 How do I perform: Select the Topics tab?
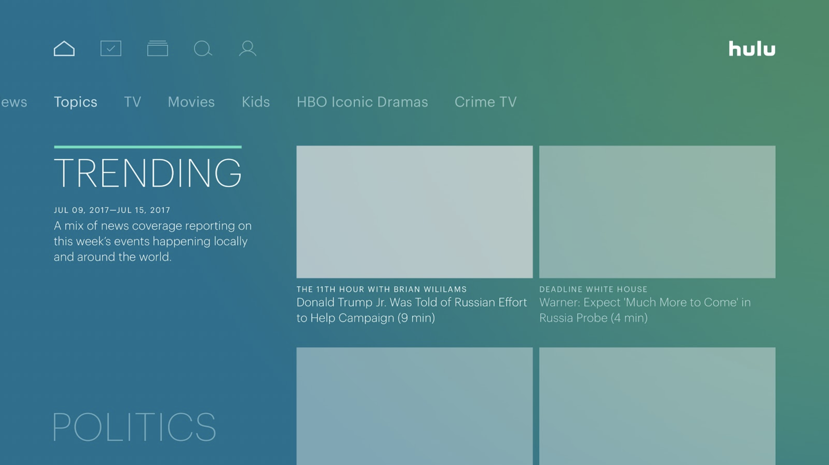click(x=76, y=102)
